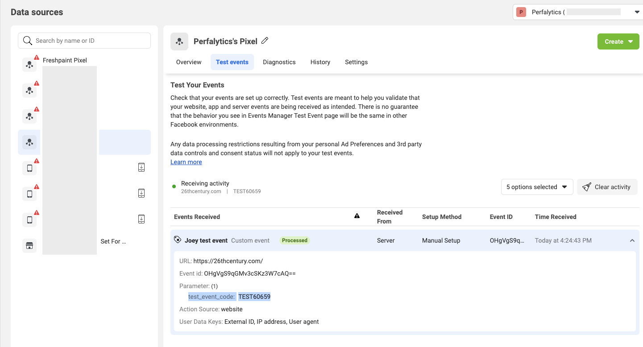This screenshot has width=643, height=347.
Task: Collapse the Joey test event row
Action: click(x=632, y=240)
